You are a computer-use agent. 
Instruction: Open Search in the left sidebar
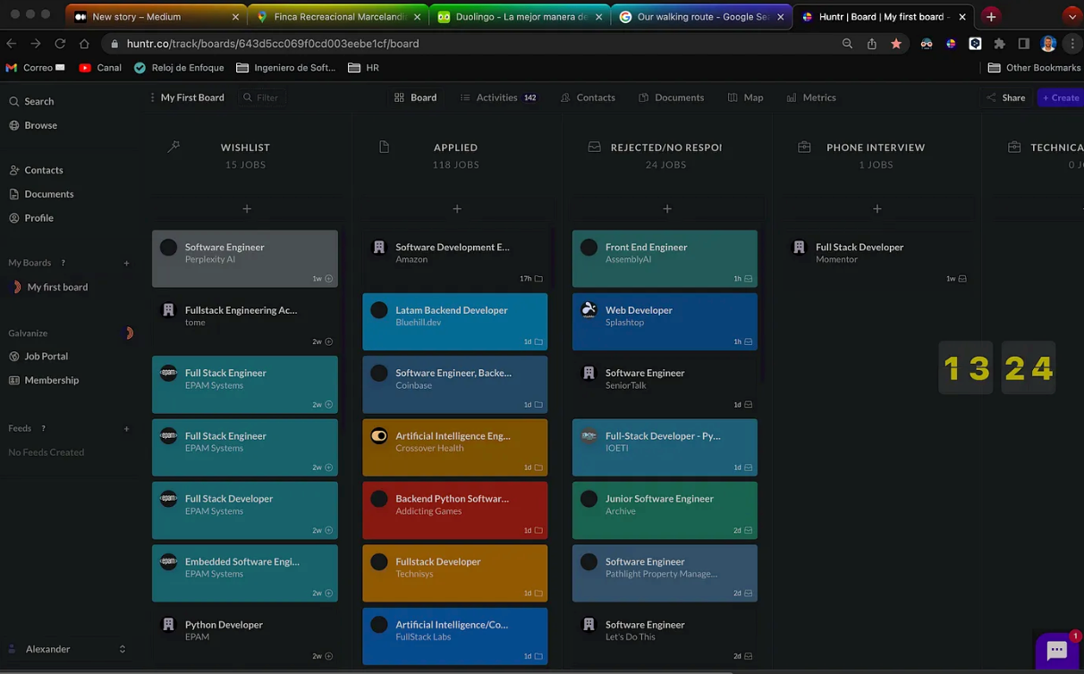(x=31, y=101)
